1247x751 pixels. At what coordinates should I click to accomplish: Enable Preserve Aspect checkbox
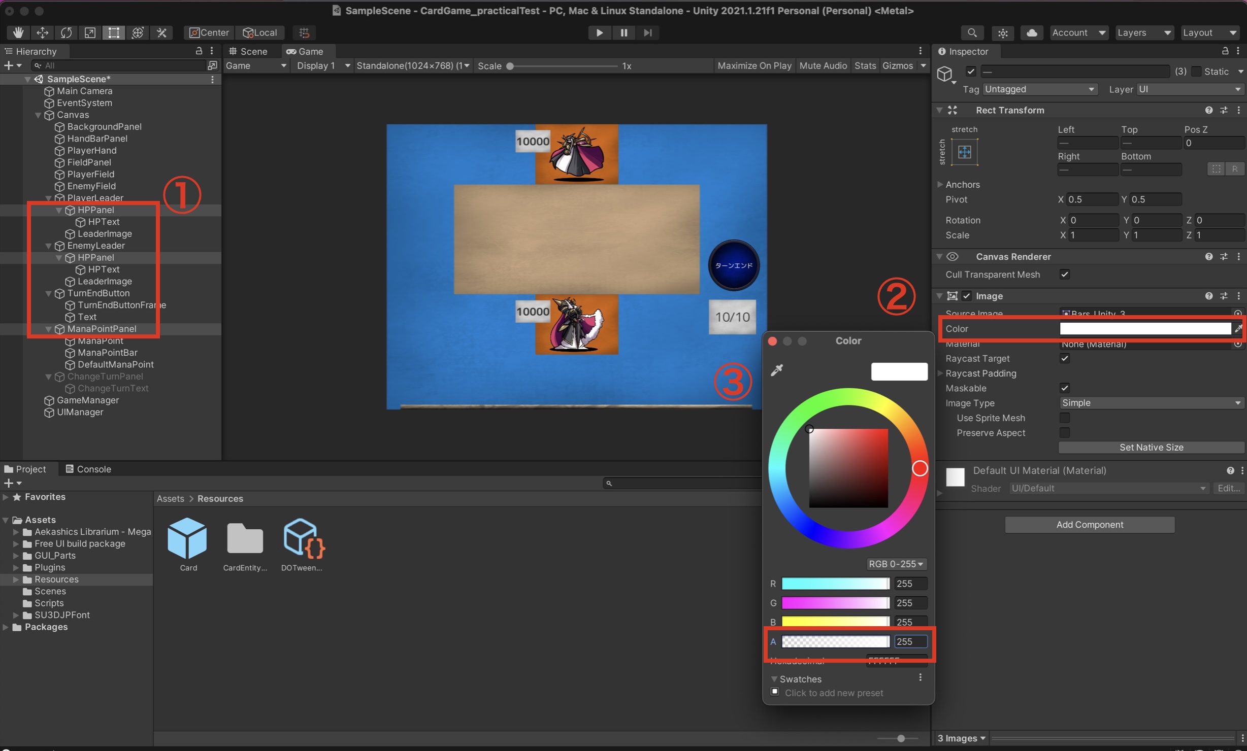pos(1065,433)
